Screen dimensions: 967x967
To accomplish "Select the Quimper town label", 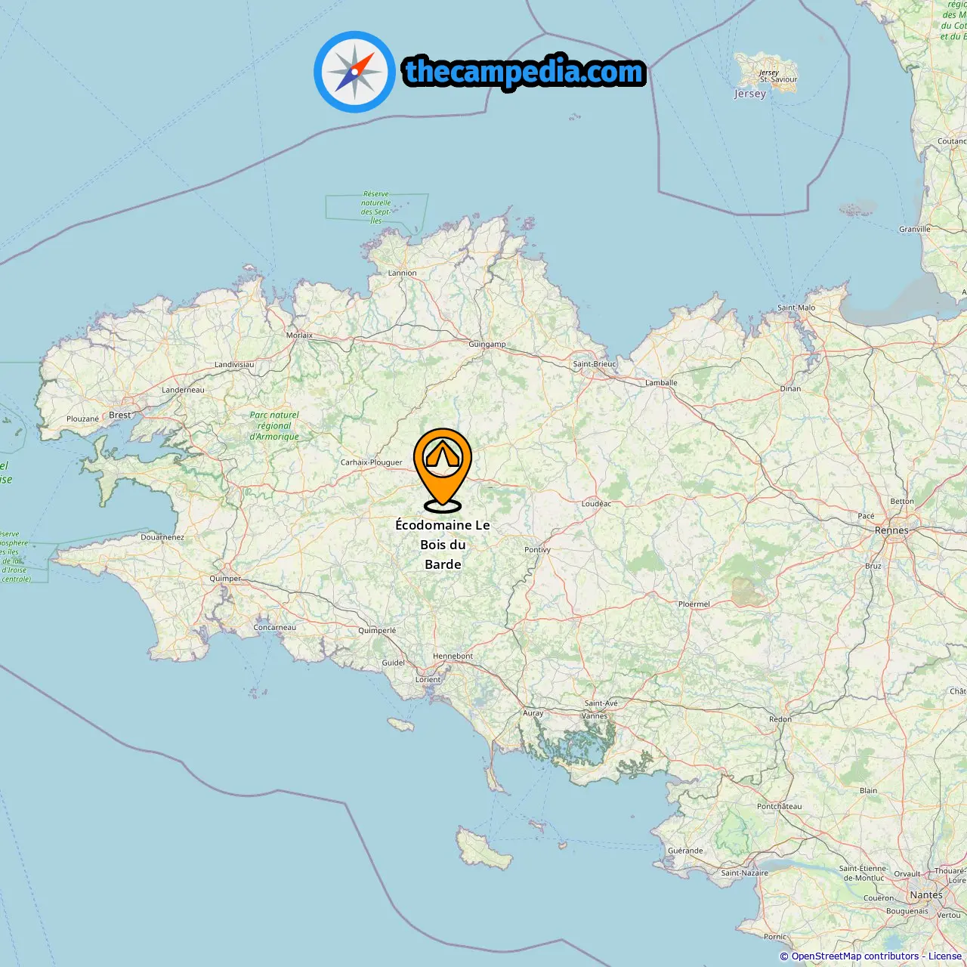I will [225, 579].
